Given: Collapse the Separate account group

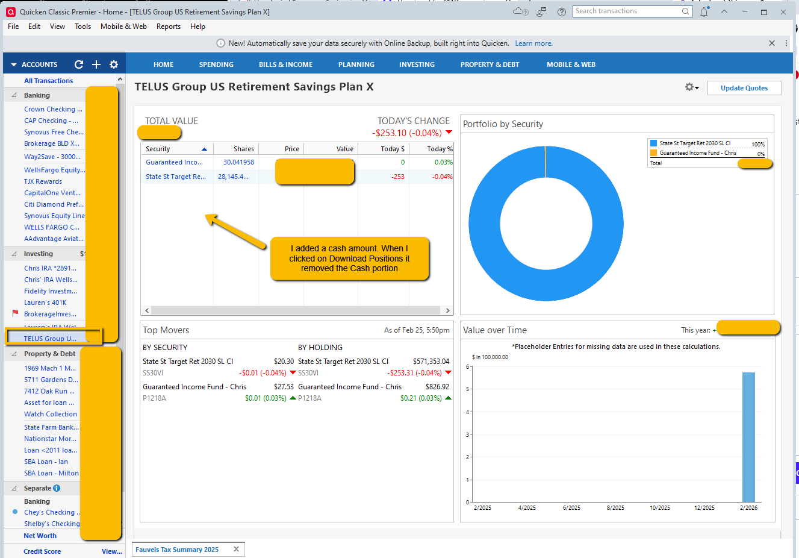Looking at the screenshot, I should (x=14, y=488).
